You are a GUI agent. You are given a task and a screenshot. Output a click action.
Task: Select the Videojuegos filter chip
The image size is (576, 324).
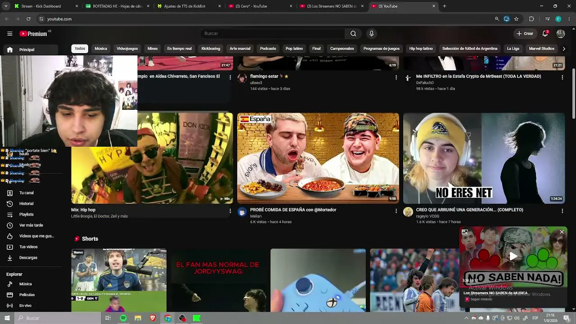pos(127,49)
